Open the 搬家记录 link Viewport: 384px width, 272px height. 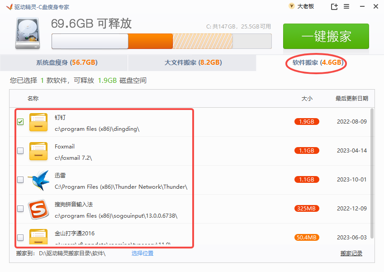[351, 253]
